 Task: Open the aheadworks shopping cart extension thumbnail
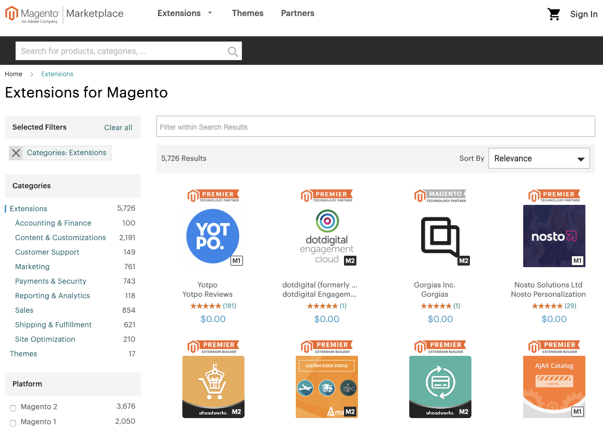213,386
